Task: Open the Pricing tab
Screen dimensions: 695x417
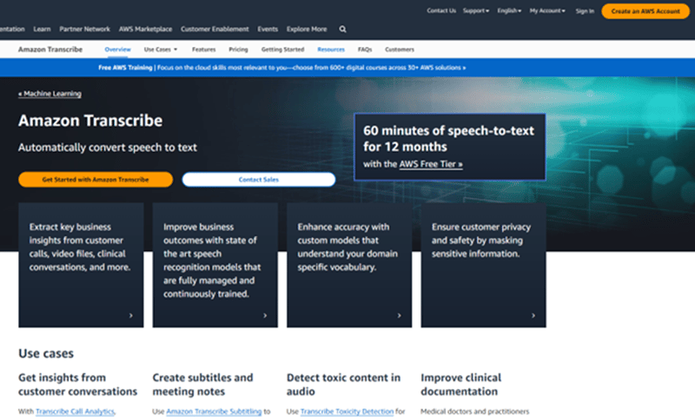Action: click(238, 50)
